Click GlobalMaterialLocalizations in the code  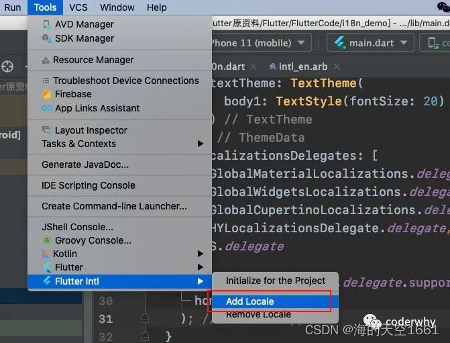pos(310,174)
